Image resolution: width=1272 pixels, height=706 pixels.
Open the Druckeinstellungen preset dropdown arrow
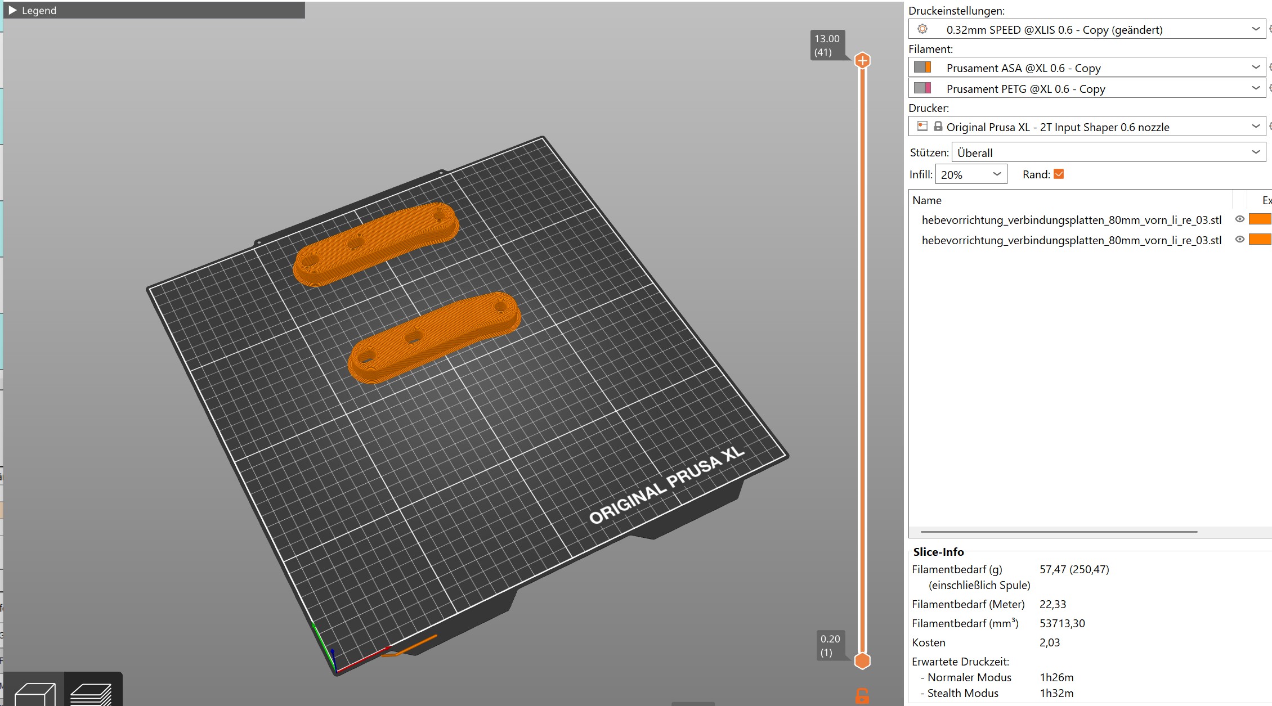[1256, 29]
